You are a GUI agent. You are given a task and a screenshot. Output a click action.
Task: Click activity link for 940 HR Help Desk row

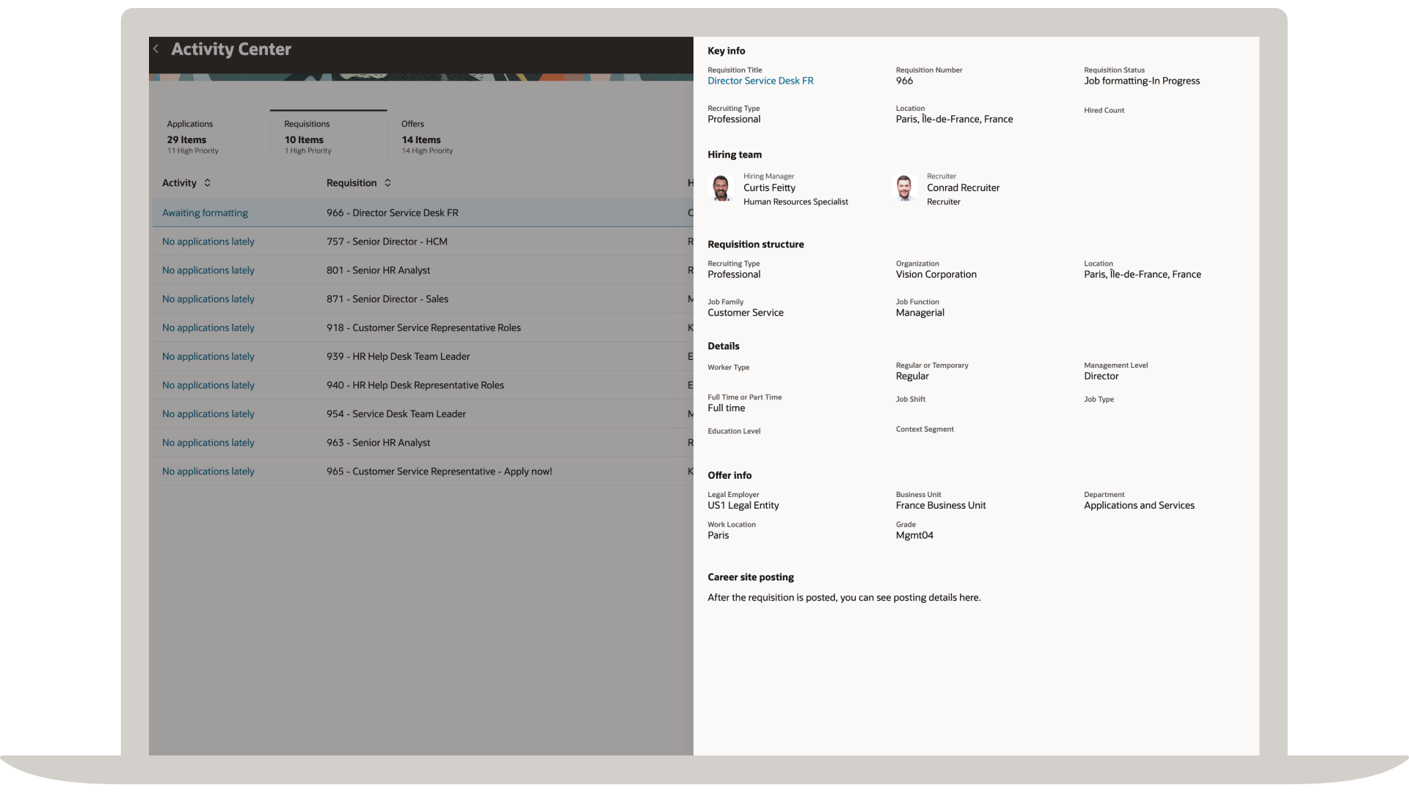click(x=208, y=385)
